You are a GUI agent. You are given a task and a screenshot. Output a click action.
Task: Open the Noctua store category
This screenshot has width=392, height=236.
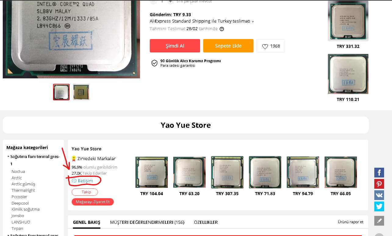(x=18, y=171)
